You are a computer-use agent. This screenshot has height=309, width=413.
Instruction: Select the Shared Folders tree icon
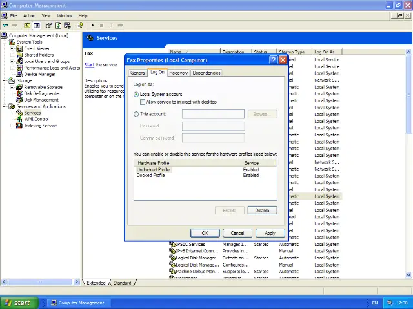pyautogui.click(x=19, y=55)
